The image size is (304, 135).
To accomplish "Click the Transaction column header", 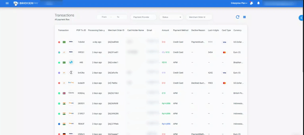I will pyautogui.click(x=63, y=30).
